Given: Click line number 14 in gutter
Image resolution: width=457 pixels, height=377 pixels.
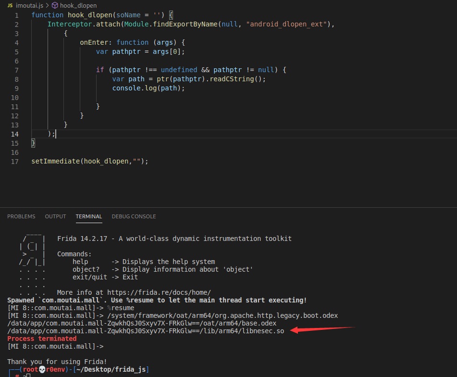Looking at the screenshot, I should pos(15,134).
